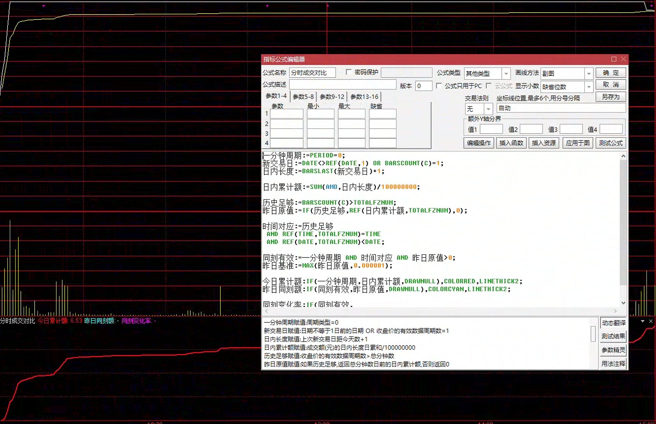This screenshot has height=424, width=656.
Task: Click the 值4 input field
Action: click(611, 129)
